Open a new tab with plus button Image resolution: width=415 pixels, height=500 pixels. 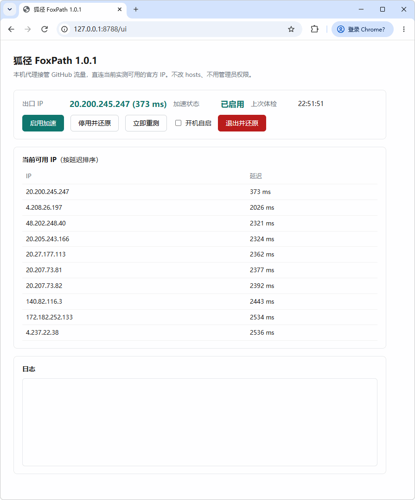pyautogui.click(x=136, y=9)
